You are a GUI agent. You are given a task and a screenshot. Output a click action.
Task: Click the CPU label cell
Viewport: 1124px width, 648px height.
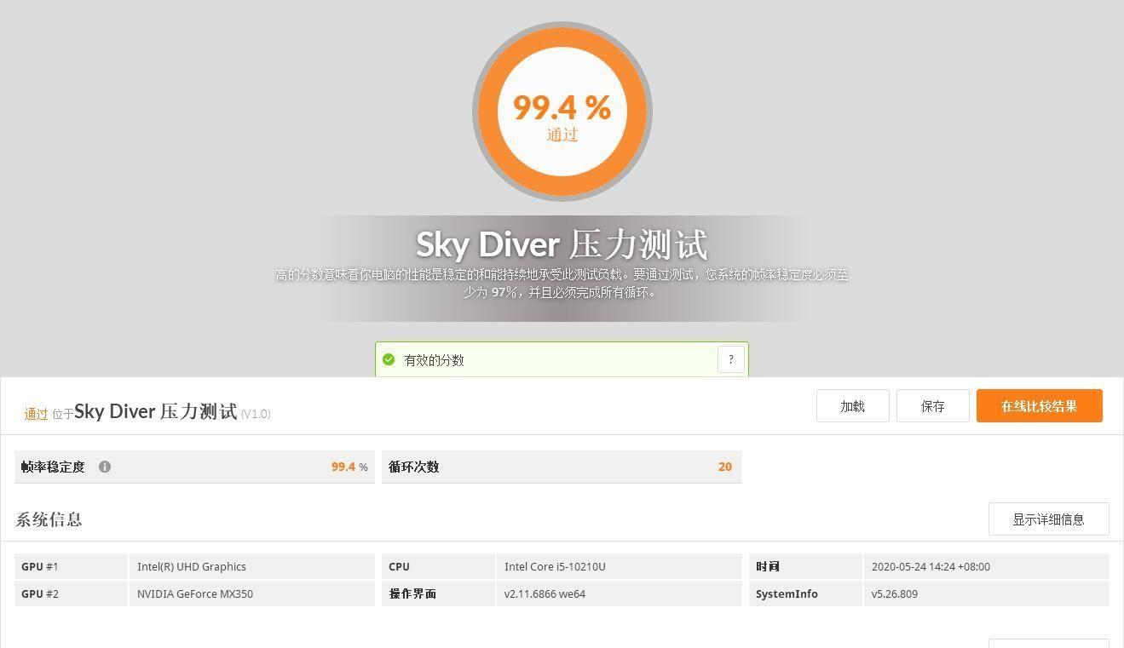[438, 566]
